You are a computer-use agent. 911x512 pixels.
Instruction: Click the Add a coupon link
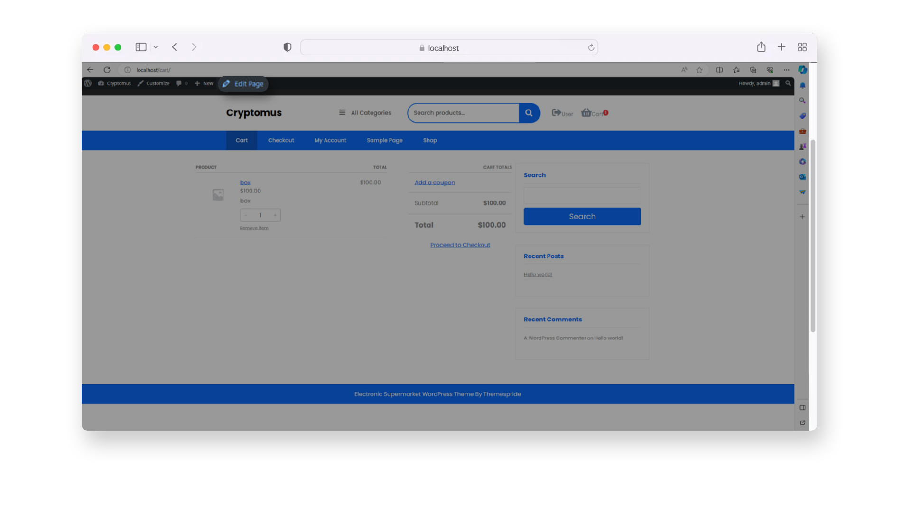[x=434, y=183]
